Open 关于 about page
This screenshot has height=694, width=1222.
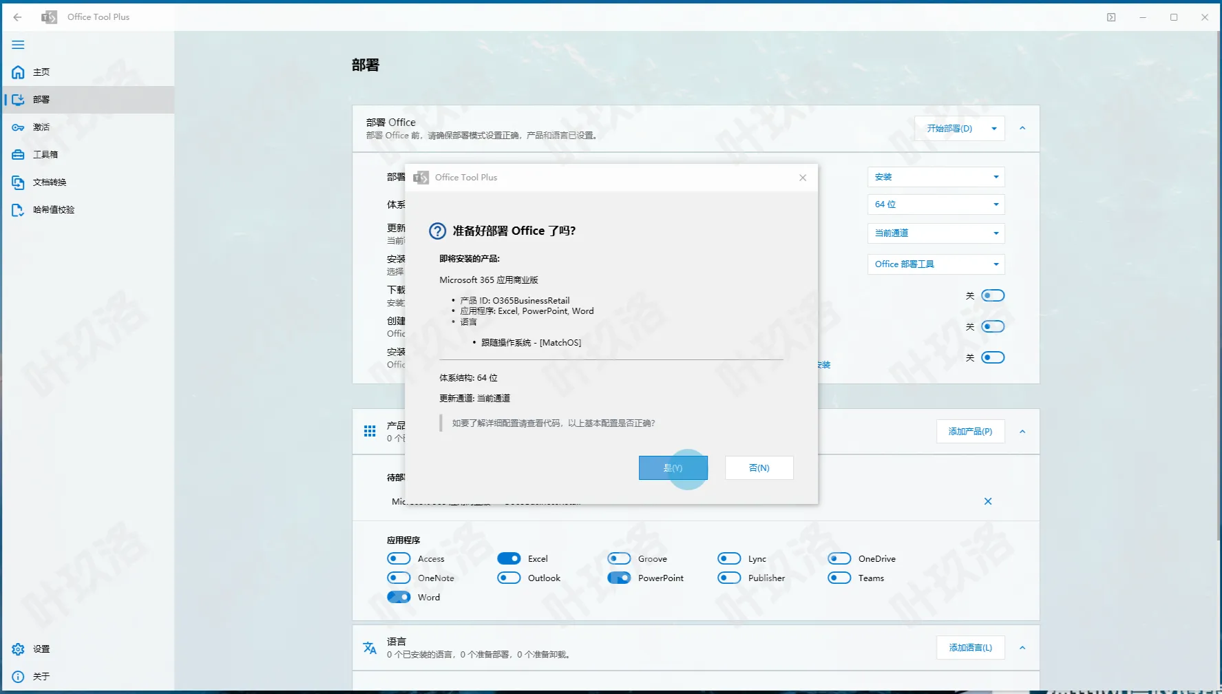pyautogui.click(x=88, y=677)
